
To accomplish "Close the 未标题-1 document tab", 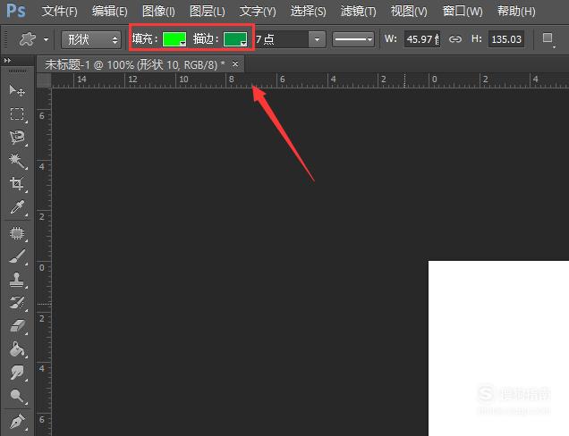I will (x=235, y=64).
